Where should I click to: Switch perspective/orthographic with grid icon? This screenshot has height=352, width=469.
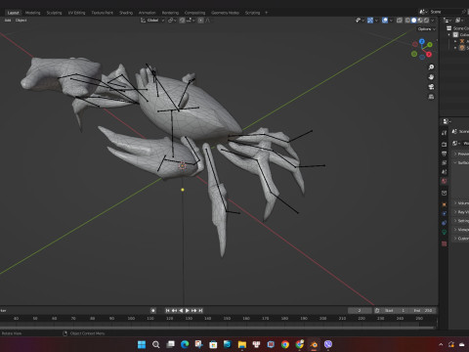click(431, 97)
